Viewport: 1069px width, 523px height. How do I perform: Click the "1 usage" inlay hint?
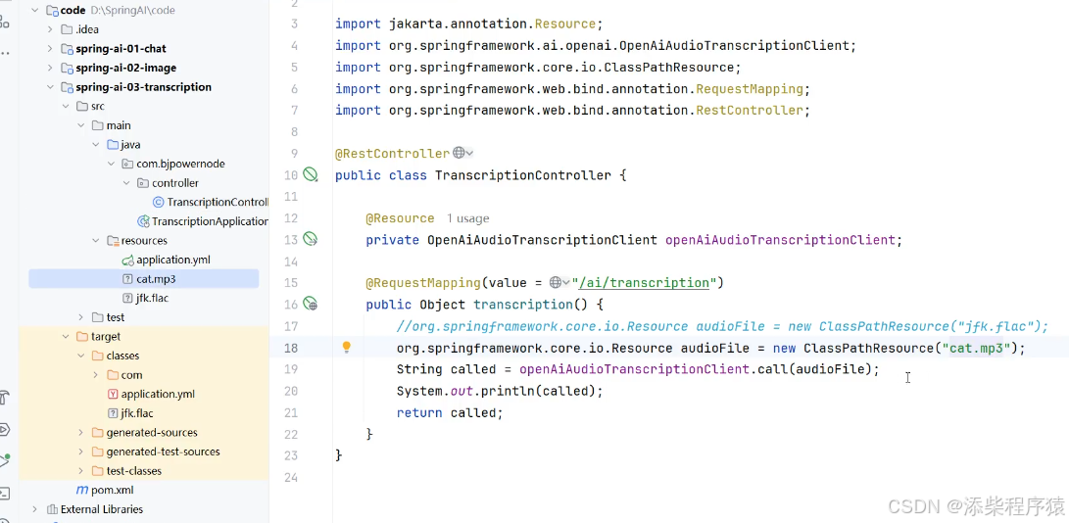[467, 218]
